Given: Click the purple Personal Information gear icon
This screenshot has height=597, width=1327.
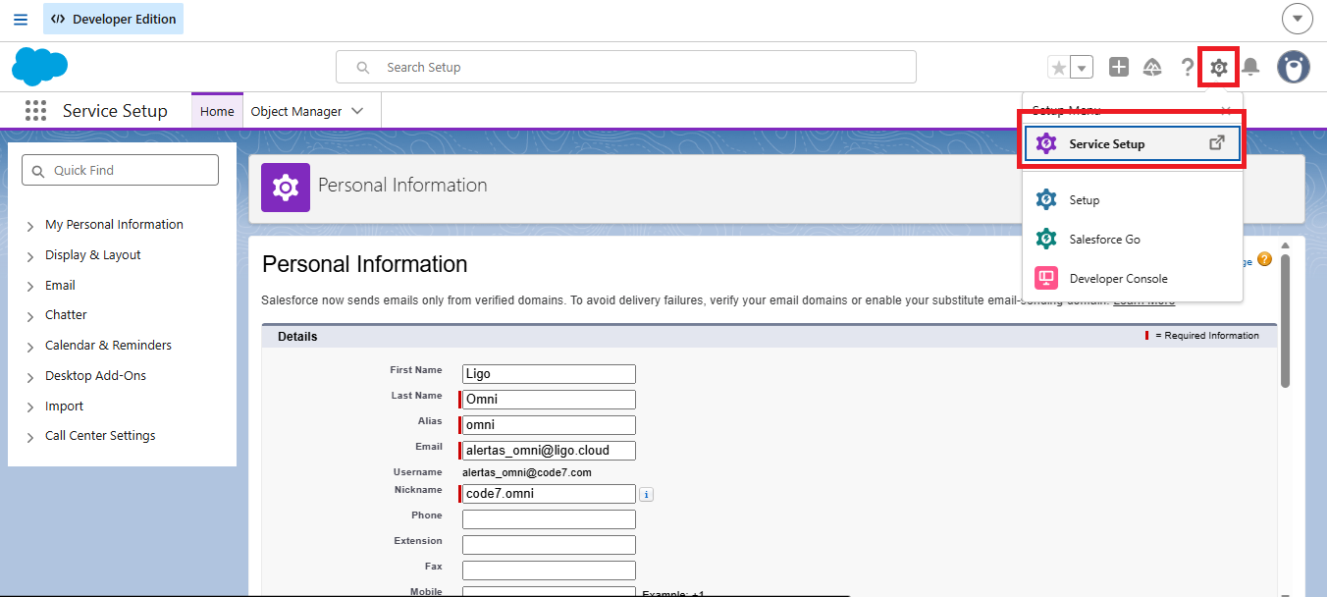Looking at the screenshot, I should (286, 187).
